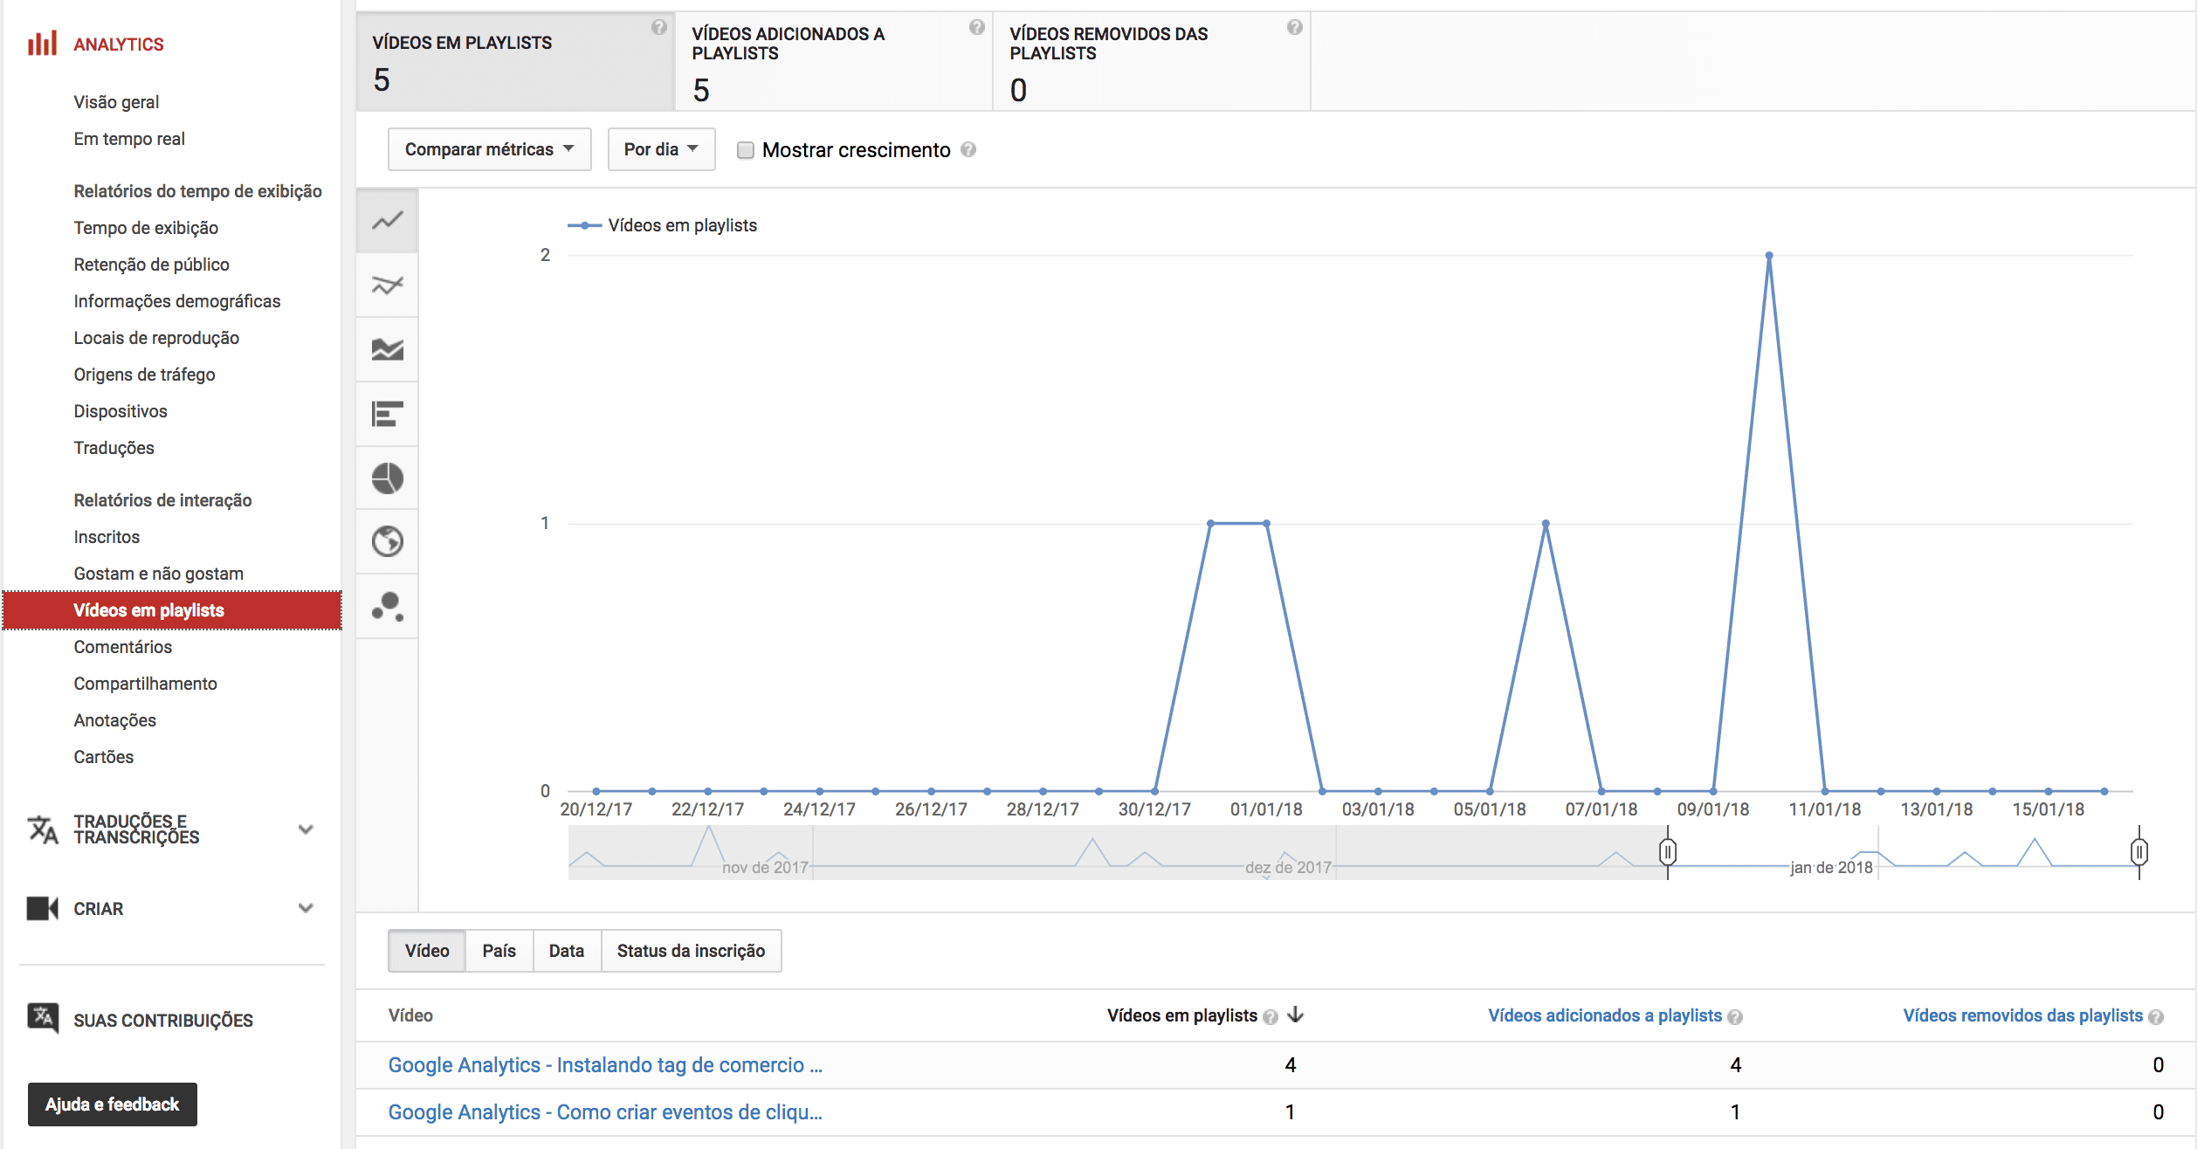Open the pie chart view icon

point(387,478)
